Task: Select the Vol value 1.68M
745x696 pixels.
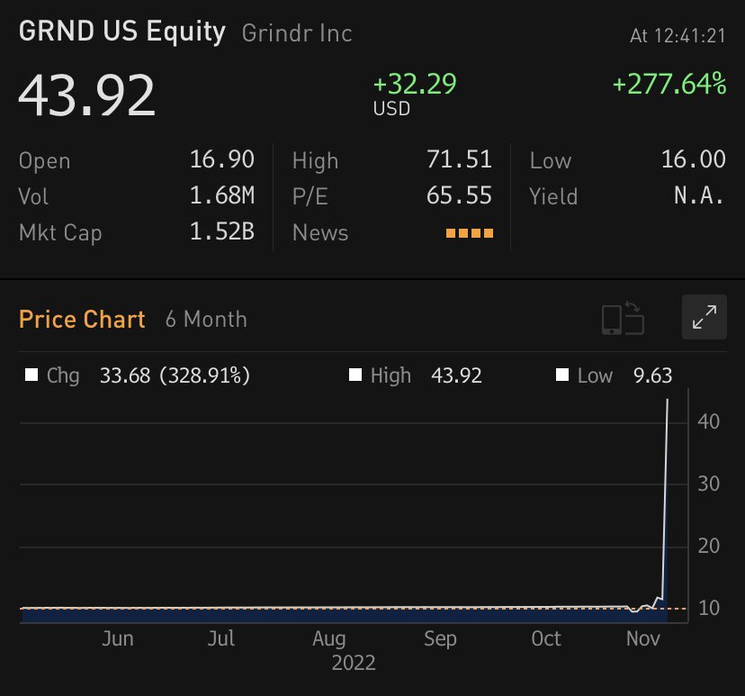Action: (222, 195)
